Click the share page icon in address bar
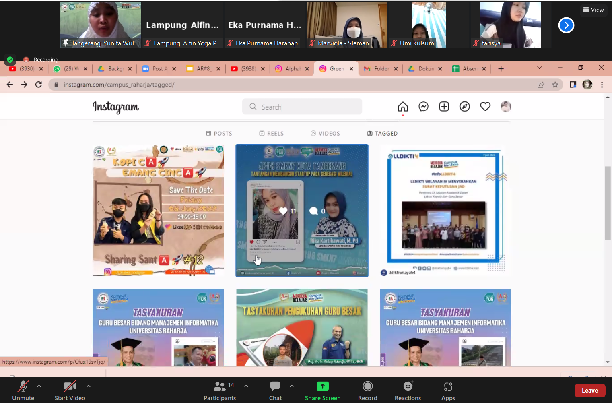The height and width of the screenshot is (403, 612). pos(541,85)
